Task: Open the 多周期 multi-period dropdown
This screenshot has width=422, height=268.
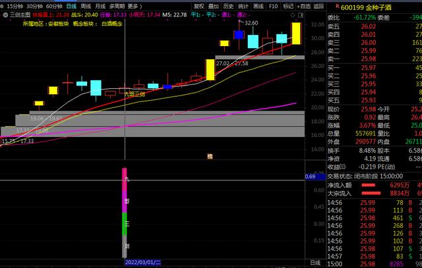Action: (117, 5)
